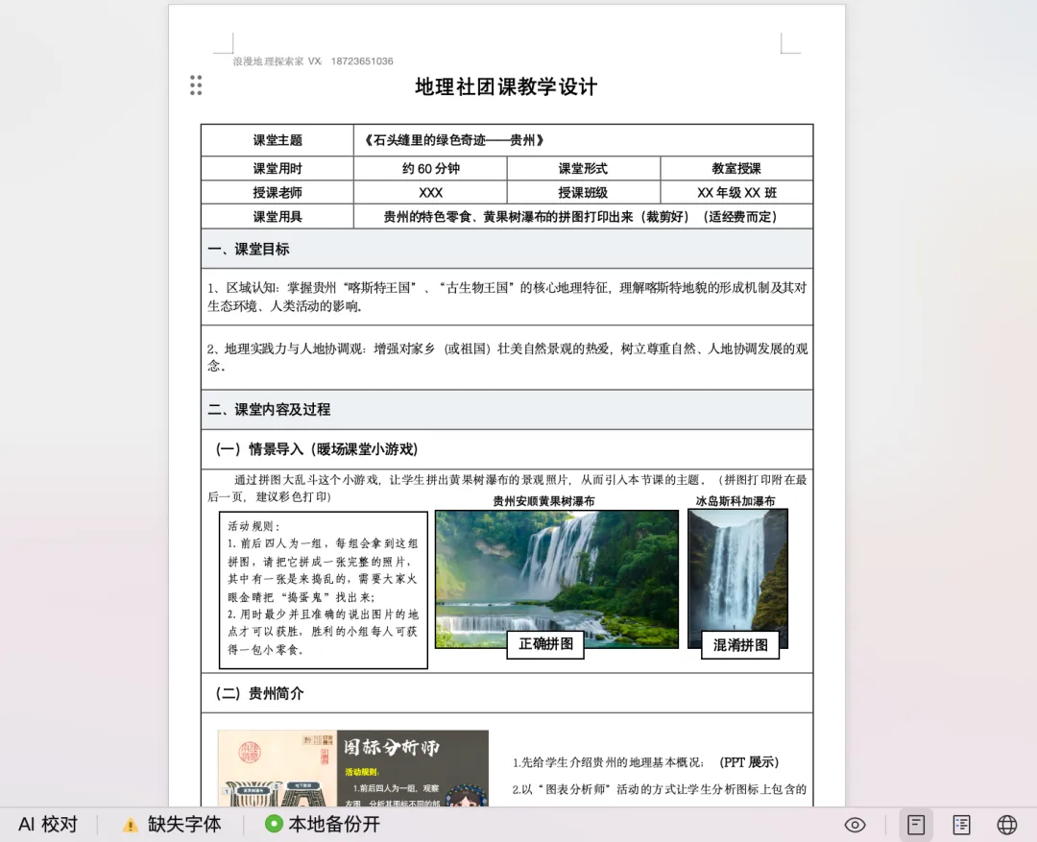This screenshot has width=1037, height=842.
Task: Click the header text 浪漫地理探索家 VX
Action: pos(277,60)
